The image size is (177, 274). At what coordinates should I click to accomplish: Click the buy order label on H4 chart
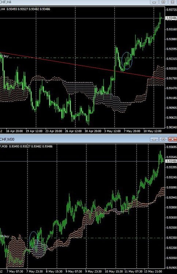point(4,56)
